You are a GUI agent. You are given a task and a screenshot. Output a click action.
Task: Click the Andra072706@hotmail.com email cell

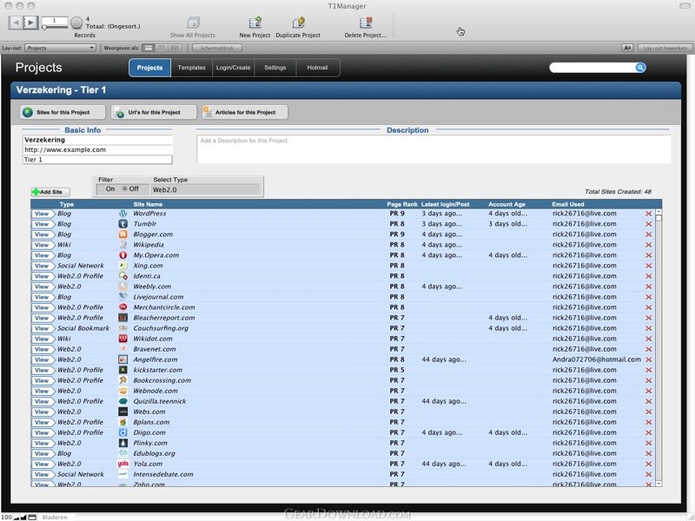pyautogui.click(x=597, y=359)
